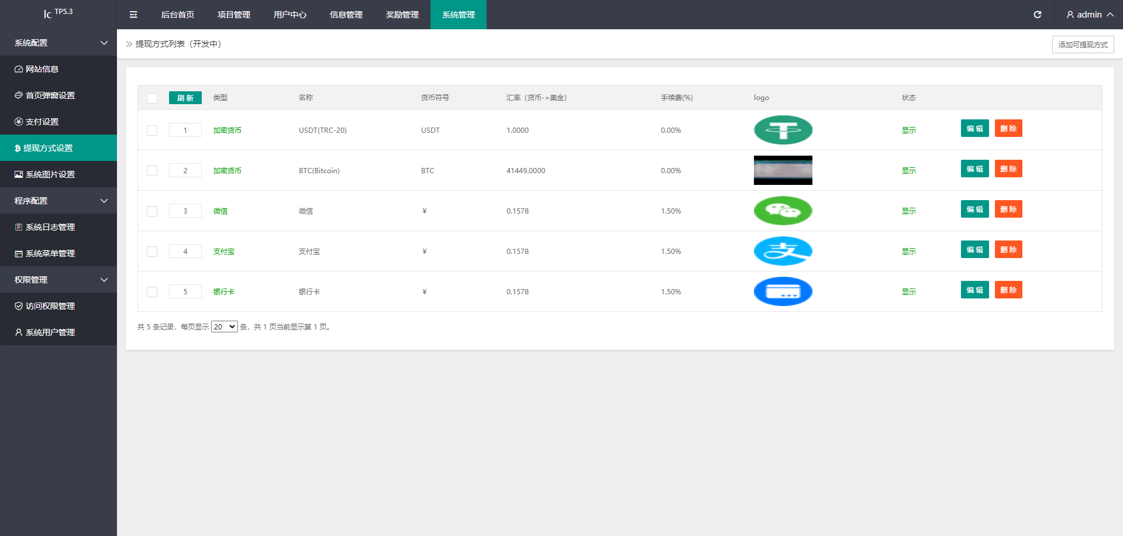Click sort order field with value 2

tap(185, 170)
